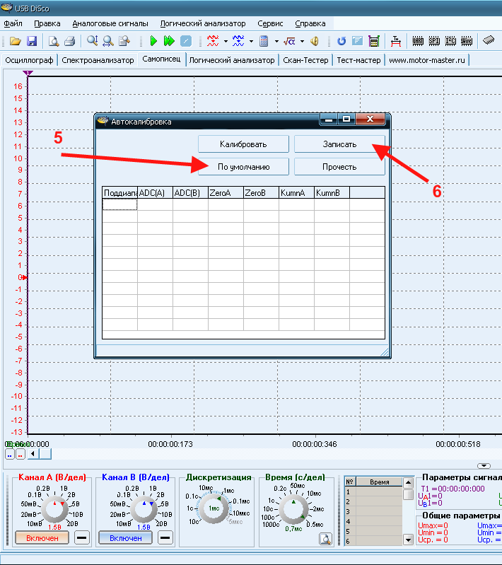
Task: Select the horizontal zoom magnifier icon
Action: pyautogui.click(x=107, y=41)
